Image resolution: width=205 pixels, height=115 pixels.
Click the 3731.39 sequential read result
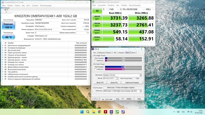(x=115, y=18)
